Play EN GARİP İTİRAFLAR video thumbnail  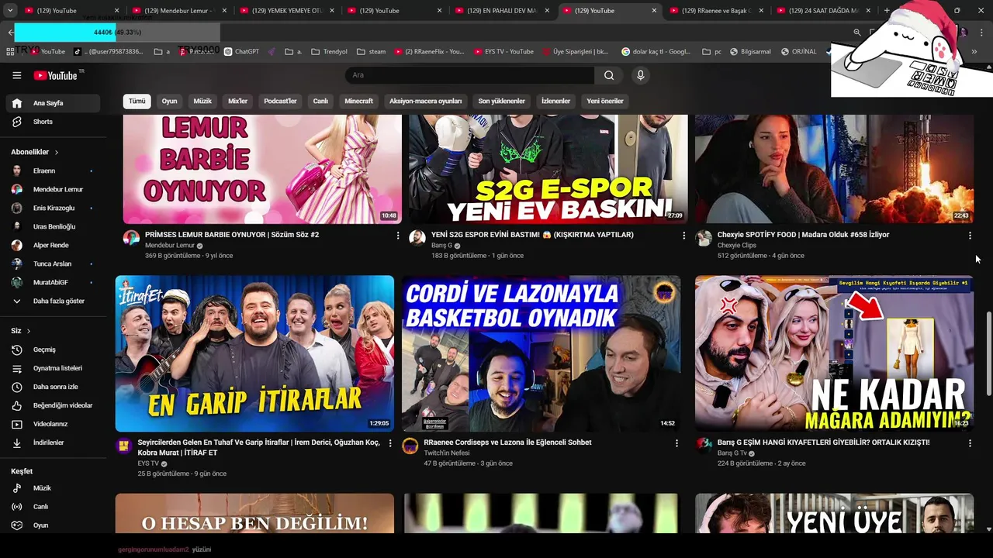[x=254, y=353]
